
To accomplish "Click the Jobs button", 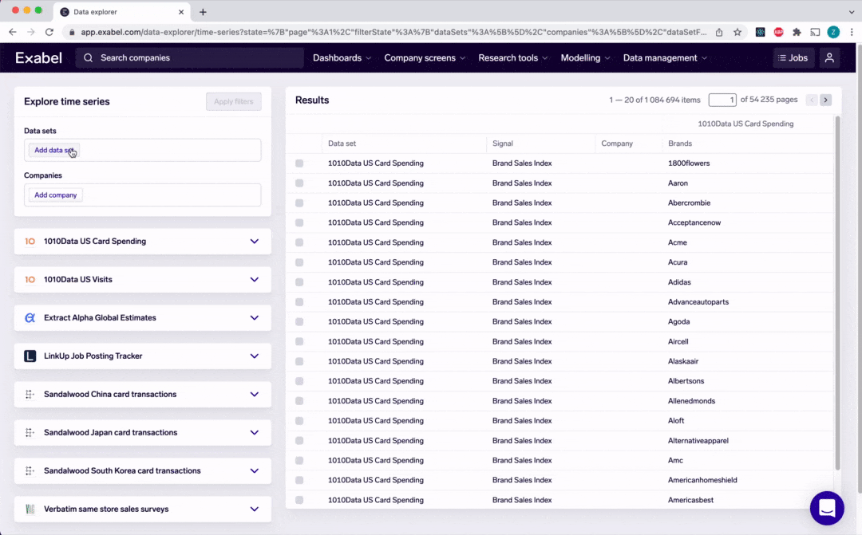I will click(x=793, y=57).
